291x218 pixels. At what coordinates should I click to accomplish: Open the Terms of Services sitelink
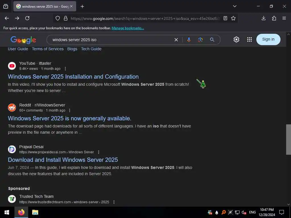pyautogui.click(x=48, y=49)
